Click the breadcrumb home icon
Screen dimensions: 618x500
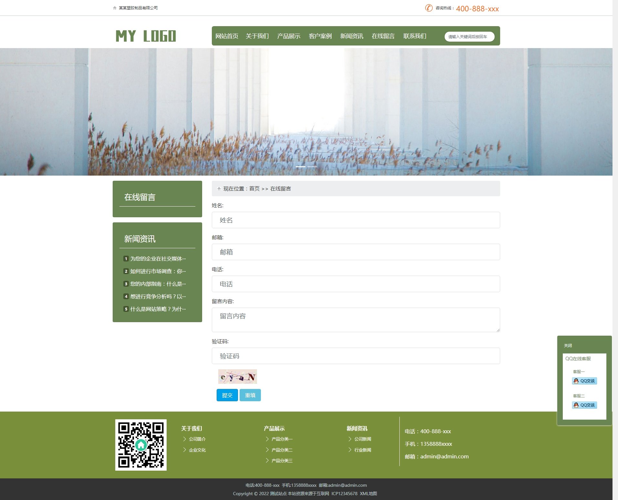coord(219,189)
